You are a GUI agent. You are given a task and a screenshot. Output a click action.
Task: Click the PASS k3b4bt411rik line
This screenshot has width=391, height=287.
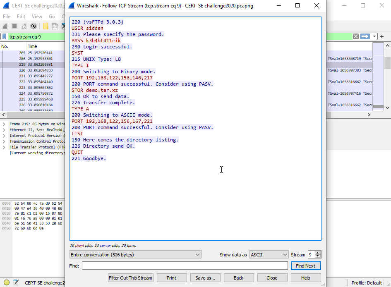click(x=96, y=41)
